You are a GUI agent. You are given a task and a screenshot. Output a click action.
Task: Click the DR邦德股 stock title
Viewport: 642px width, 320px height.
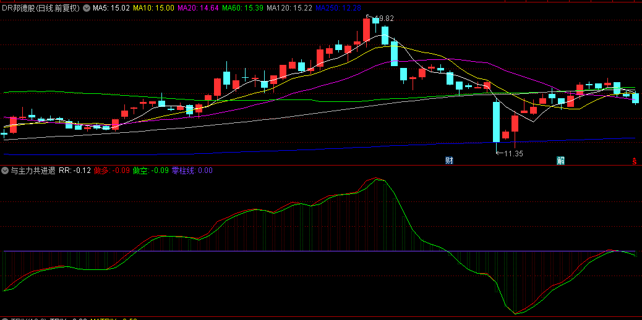click(x=41, y=9)
